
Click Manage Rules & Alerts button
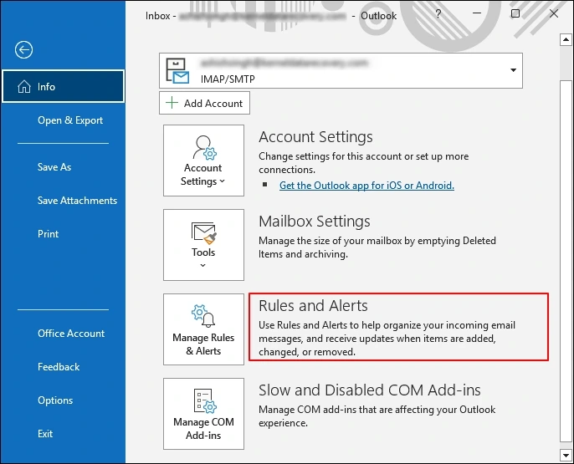203,329
